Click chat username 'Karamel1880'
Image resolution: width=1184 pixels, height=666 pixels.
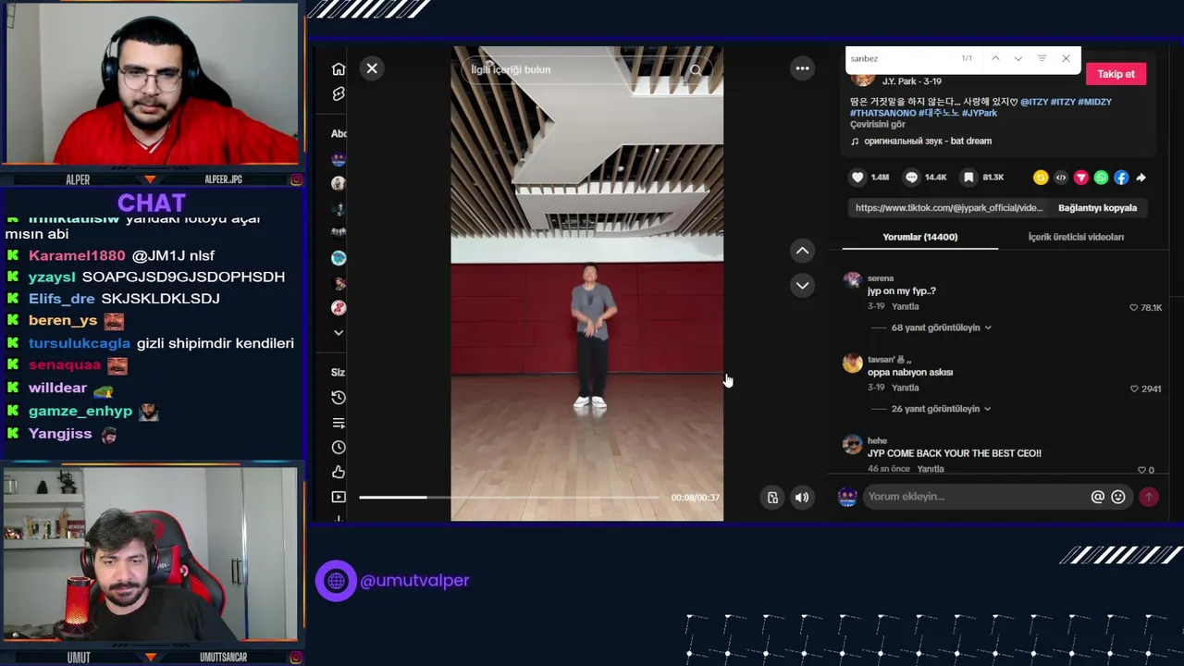77,255
